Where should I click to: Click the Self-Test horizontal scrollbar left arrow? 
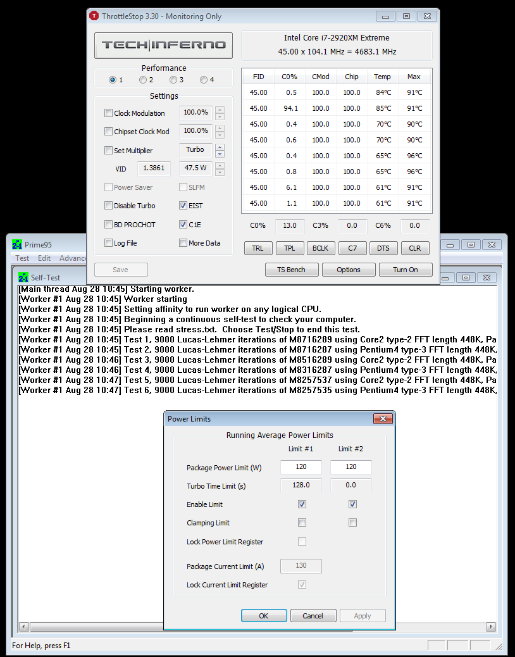pos(23,627)
